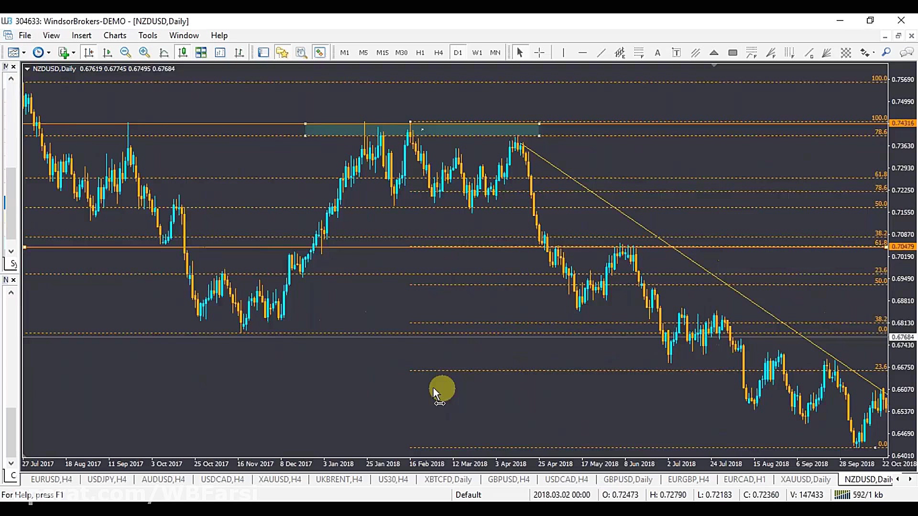
Task: Open the Indicators list with the green plus
Action: [x=64, y=53]
